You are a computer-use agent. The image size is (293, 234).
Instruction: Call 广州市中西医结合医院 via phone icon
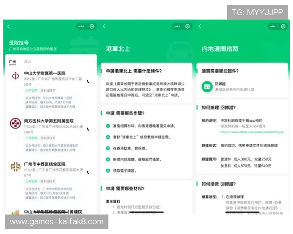coord(88,173)
